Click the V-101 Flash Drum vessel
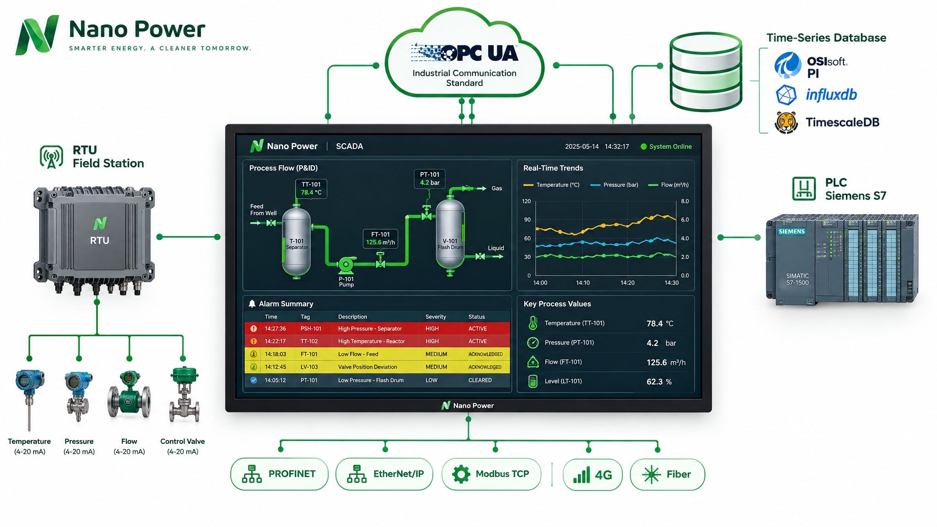 pyautogui.click(x=450, y=236)
